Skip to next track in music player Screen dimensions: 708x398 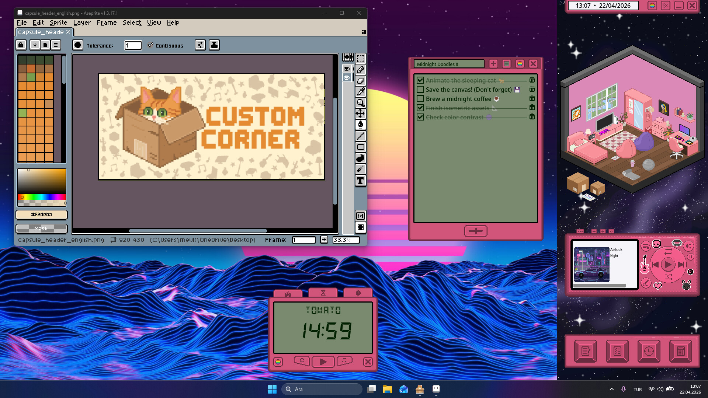[681, 264]
